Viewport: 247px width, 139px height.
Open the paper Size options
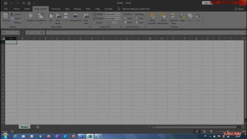[x=51, y=19]
